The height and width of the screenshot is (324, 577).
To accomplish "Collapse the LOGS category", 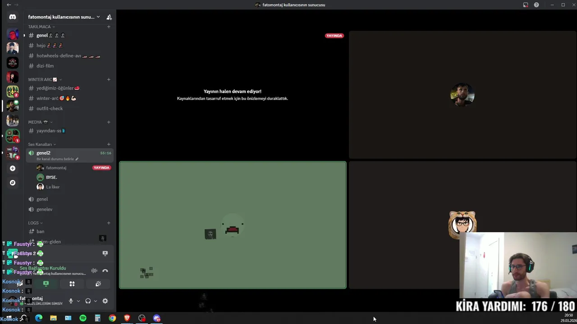I will click(36, 223).
